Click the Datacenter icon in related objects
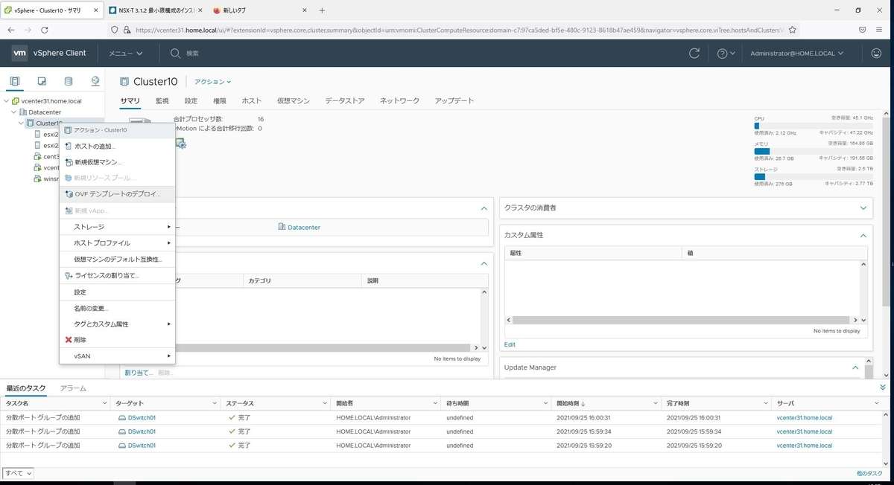This screenshot has width=894, height=485. [x=282, y=227]
